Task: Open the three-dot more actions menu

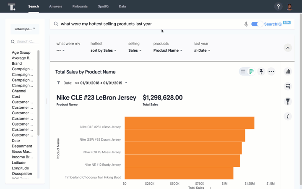Action: tap(271, 71)
